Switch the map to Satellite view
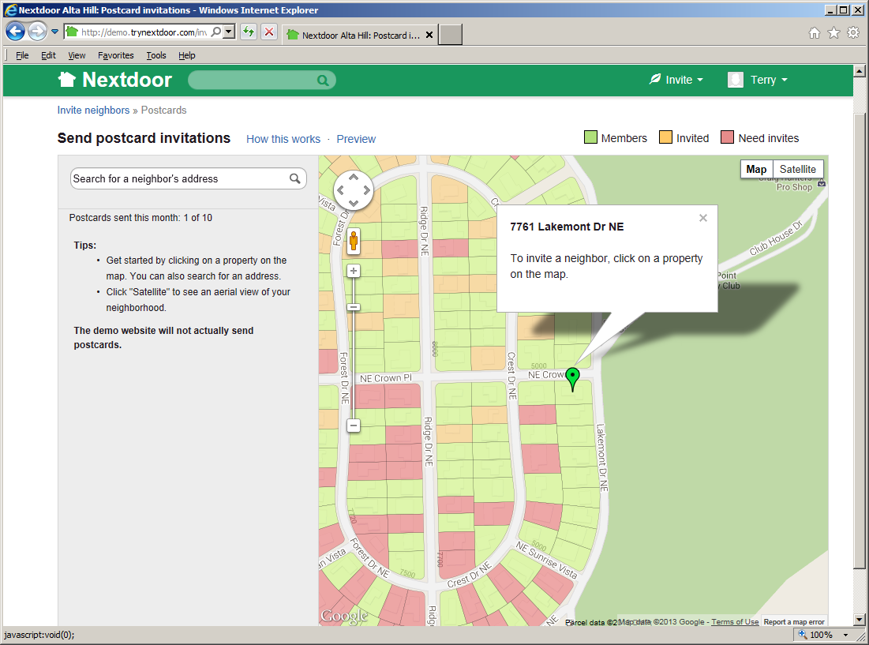869x645 pixels. 797,169
